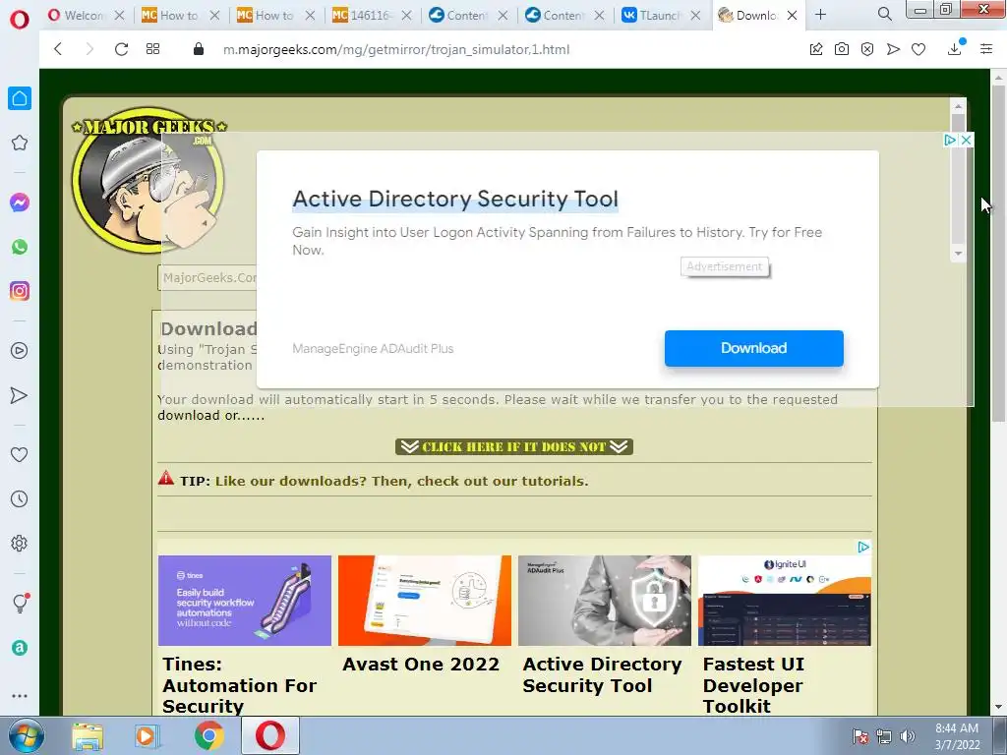Click the send arrow icon in address bar

(893, 49)
